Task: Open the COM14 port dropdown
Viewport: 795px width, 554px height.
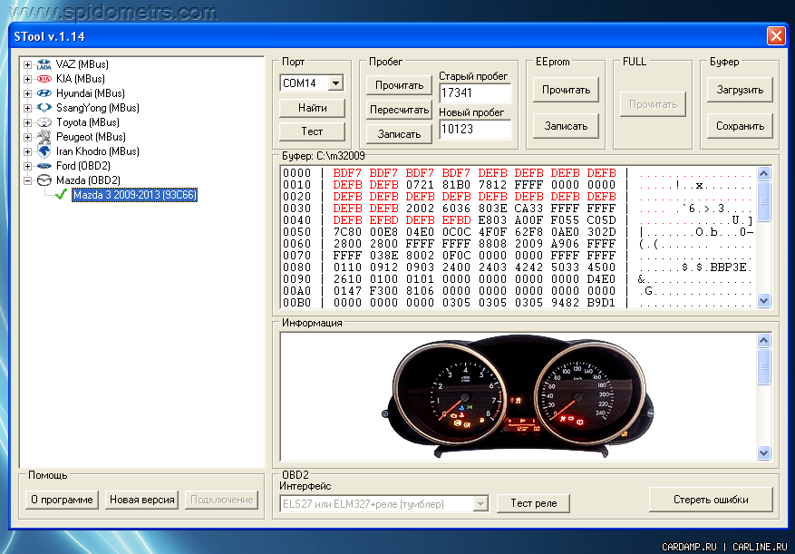Action: pyautogui.click(x=335, y=83)
